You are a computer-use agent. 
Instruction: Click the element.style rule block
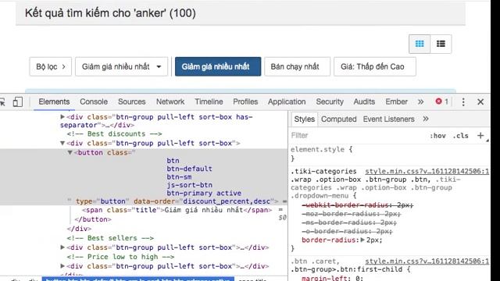pyautogui.click(x=321, y=154)
